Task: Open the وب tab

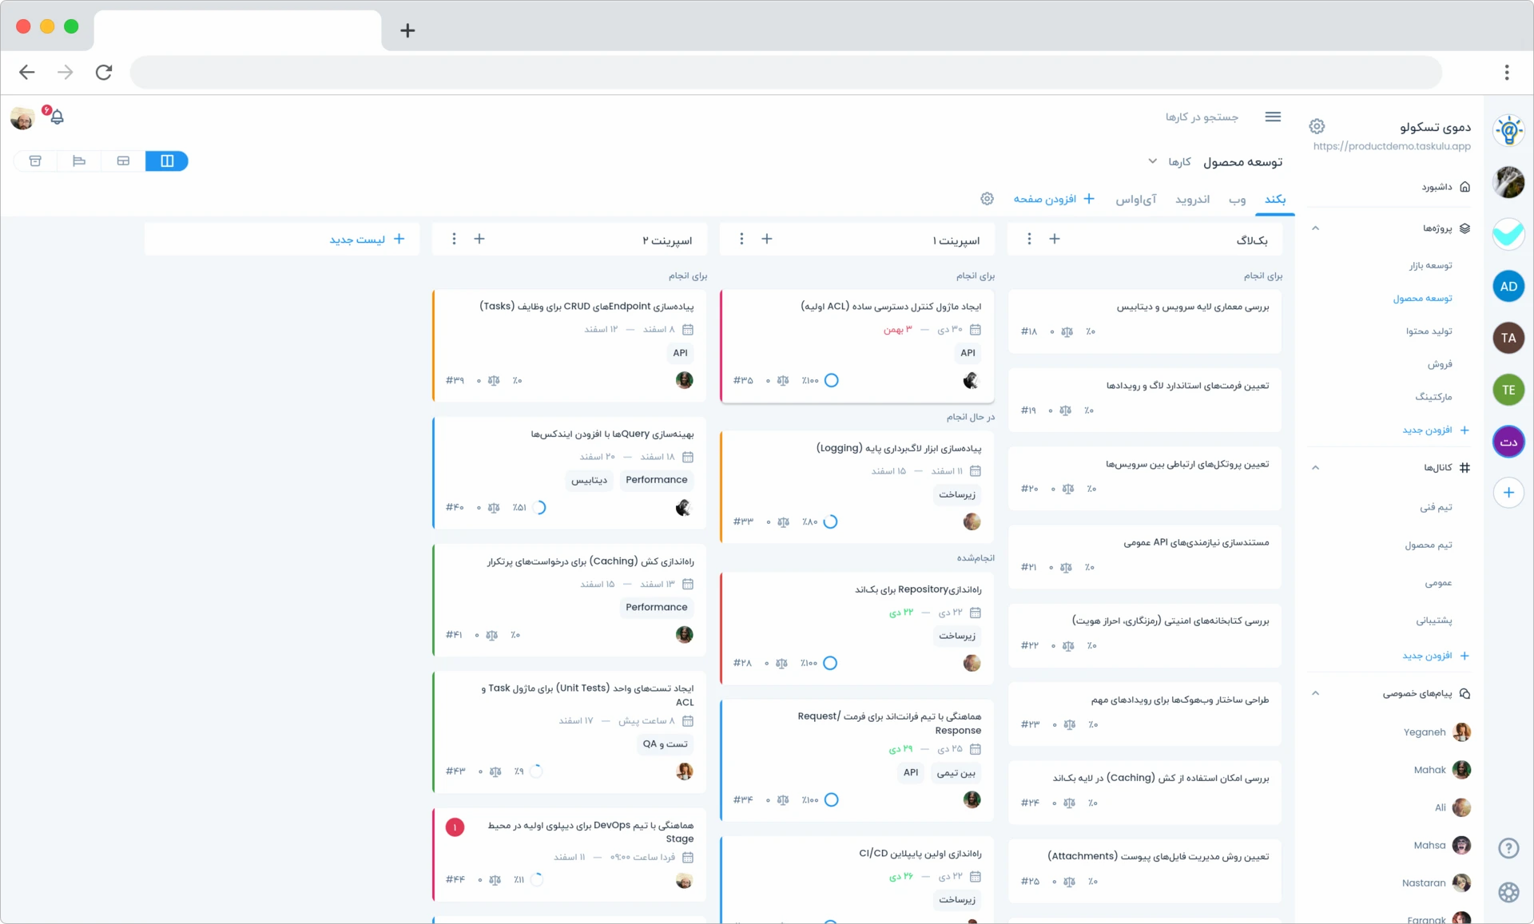Action: pos(1237,200)
